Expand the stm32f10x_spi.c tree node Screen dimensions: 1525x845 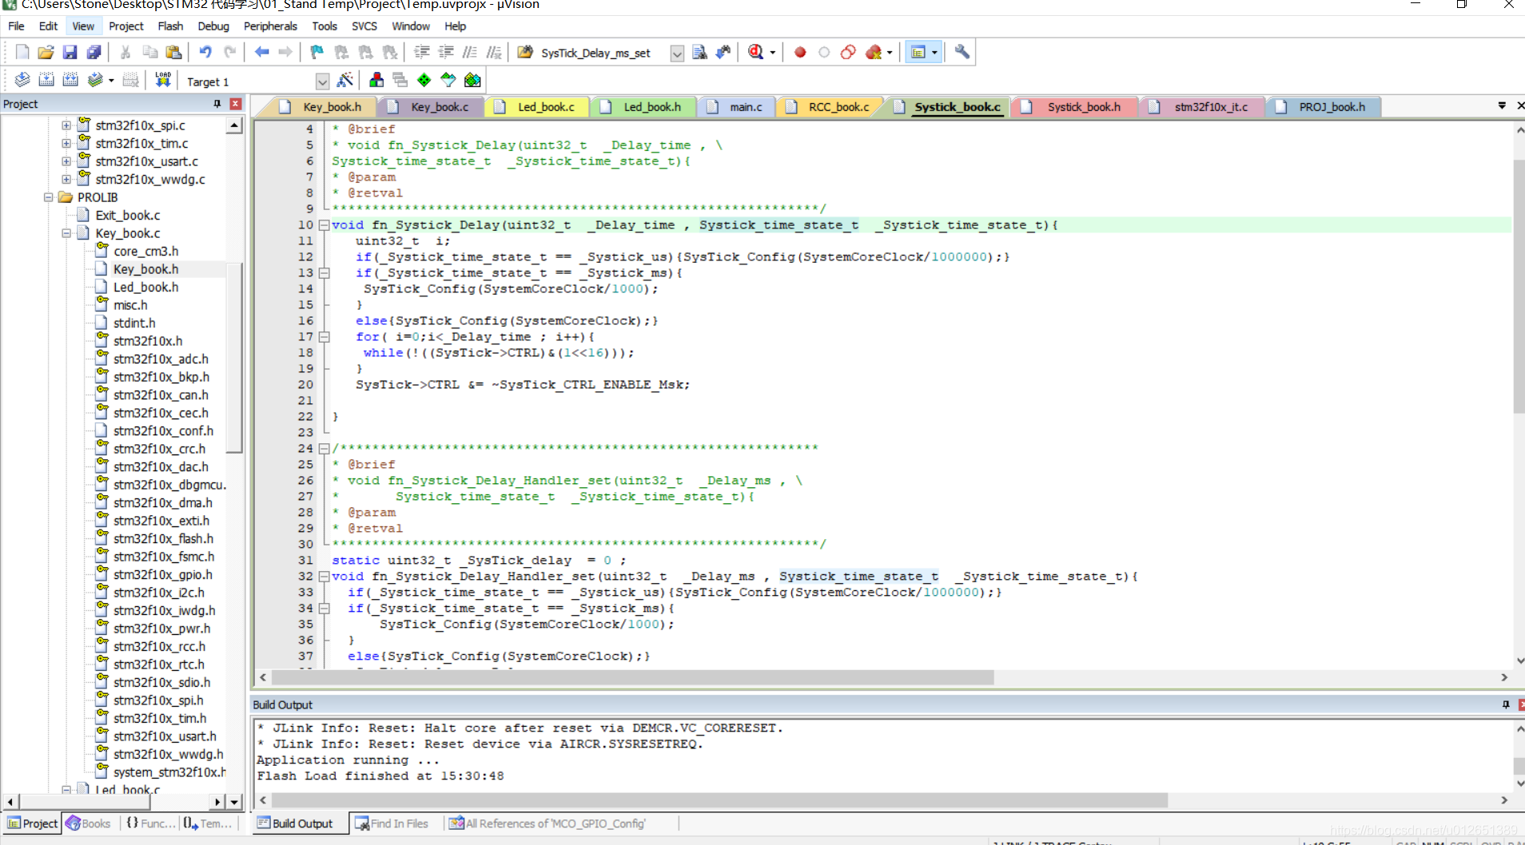pyautogui.click(x=66, y=125)
